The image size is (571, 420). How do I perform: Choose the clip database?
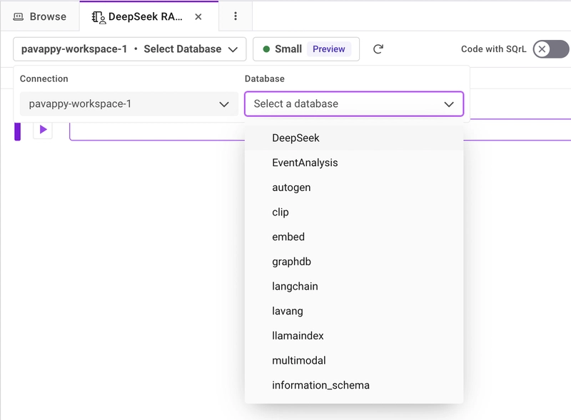[354, 212]
